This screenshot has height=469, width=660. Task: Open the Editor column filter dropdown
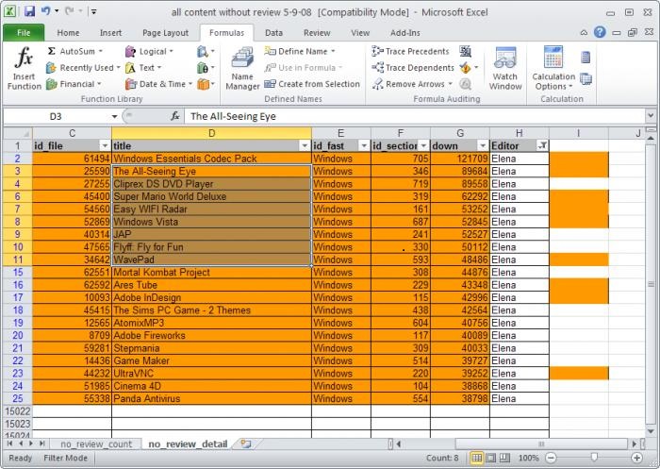point(542,146)
